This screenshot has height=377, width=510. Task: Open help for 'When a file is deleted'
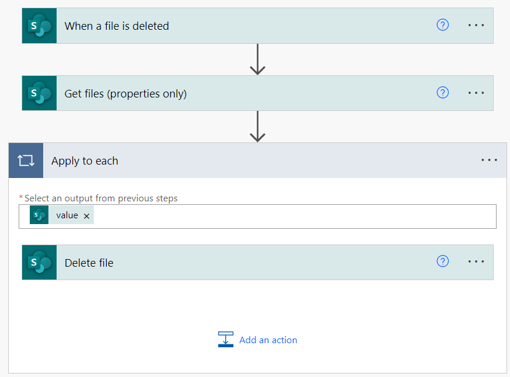tap(443, 25)
